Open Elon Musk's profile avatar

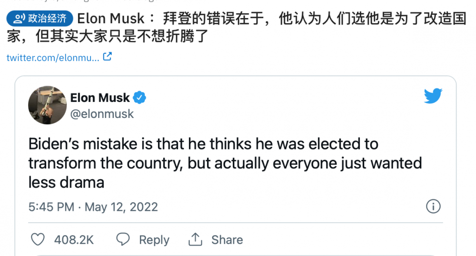[x=47, y=105]
